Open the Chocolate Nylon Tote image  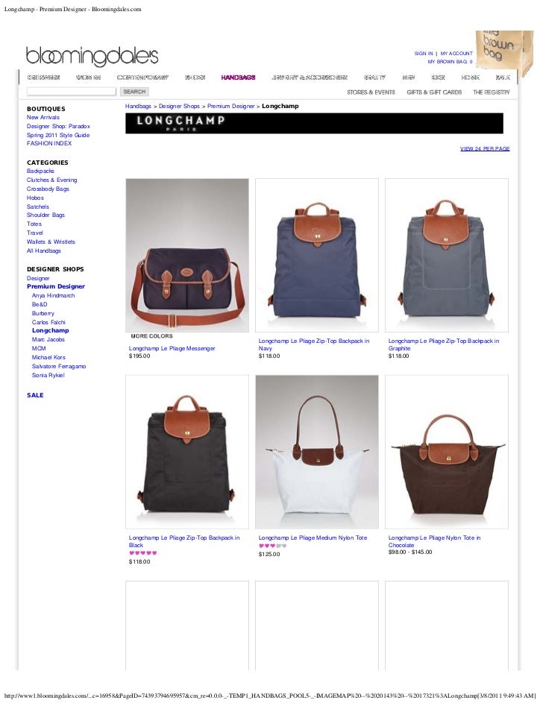coord(447,452)
